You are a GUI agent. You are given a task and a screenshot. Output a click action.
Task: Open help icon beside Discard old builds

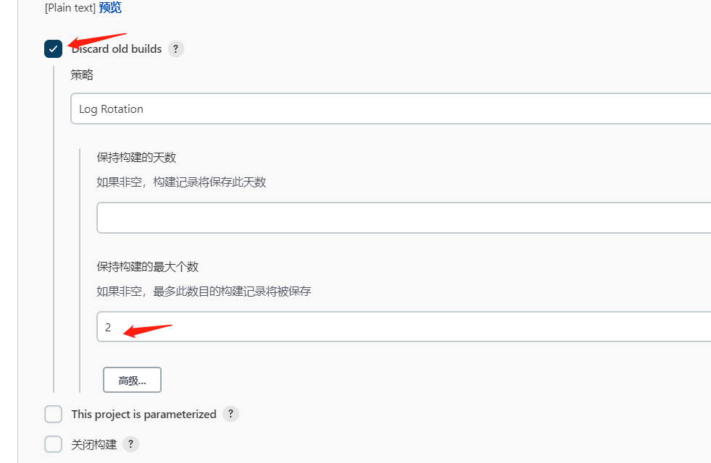(x=176, y=49)
